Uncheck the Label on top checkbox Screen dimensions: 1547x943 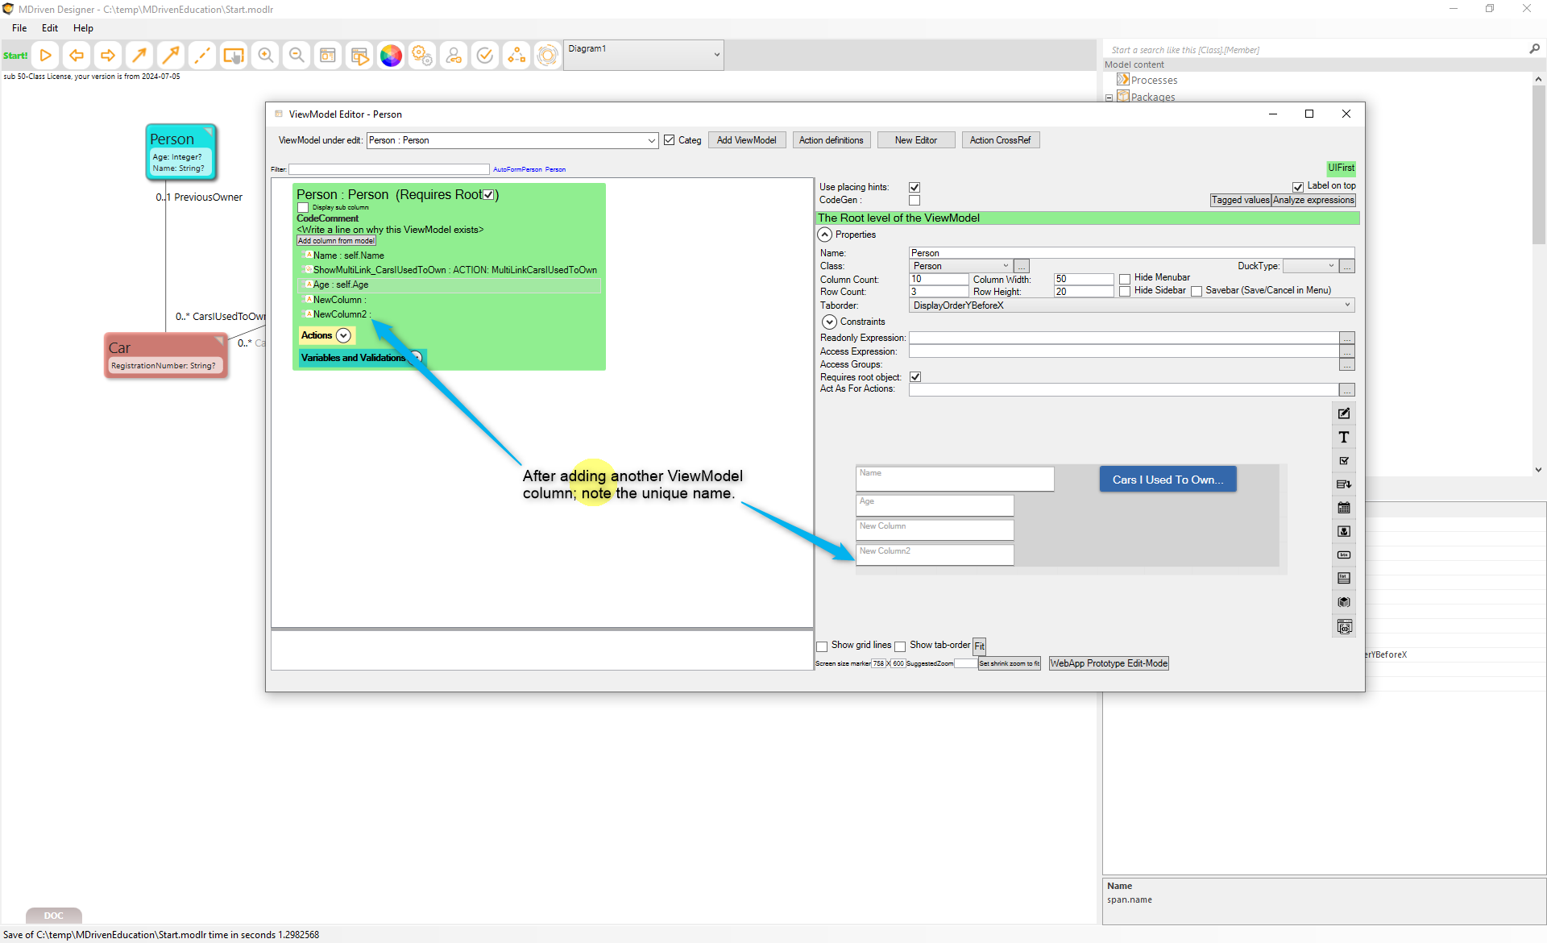1298,186
